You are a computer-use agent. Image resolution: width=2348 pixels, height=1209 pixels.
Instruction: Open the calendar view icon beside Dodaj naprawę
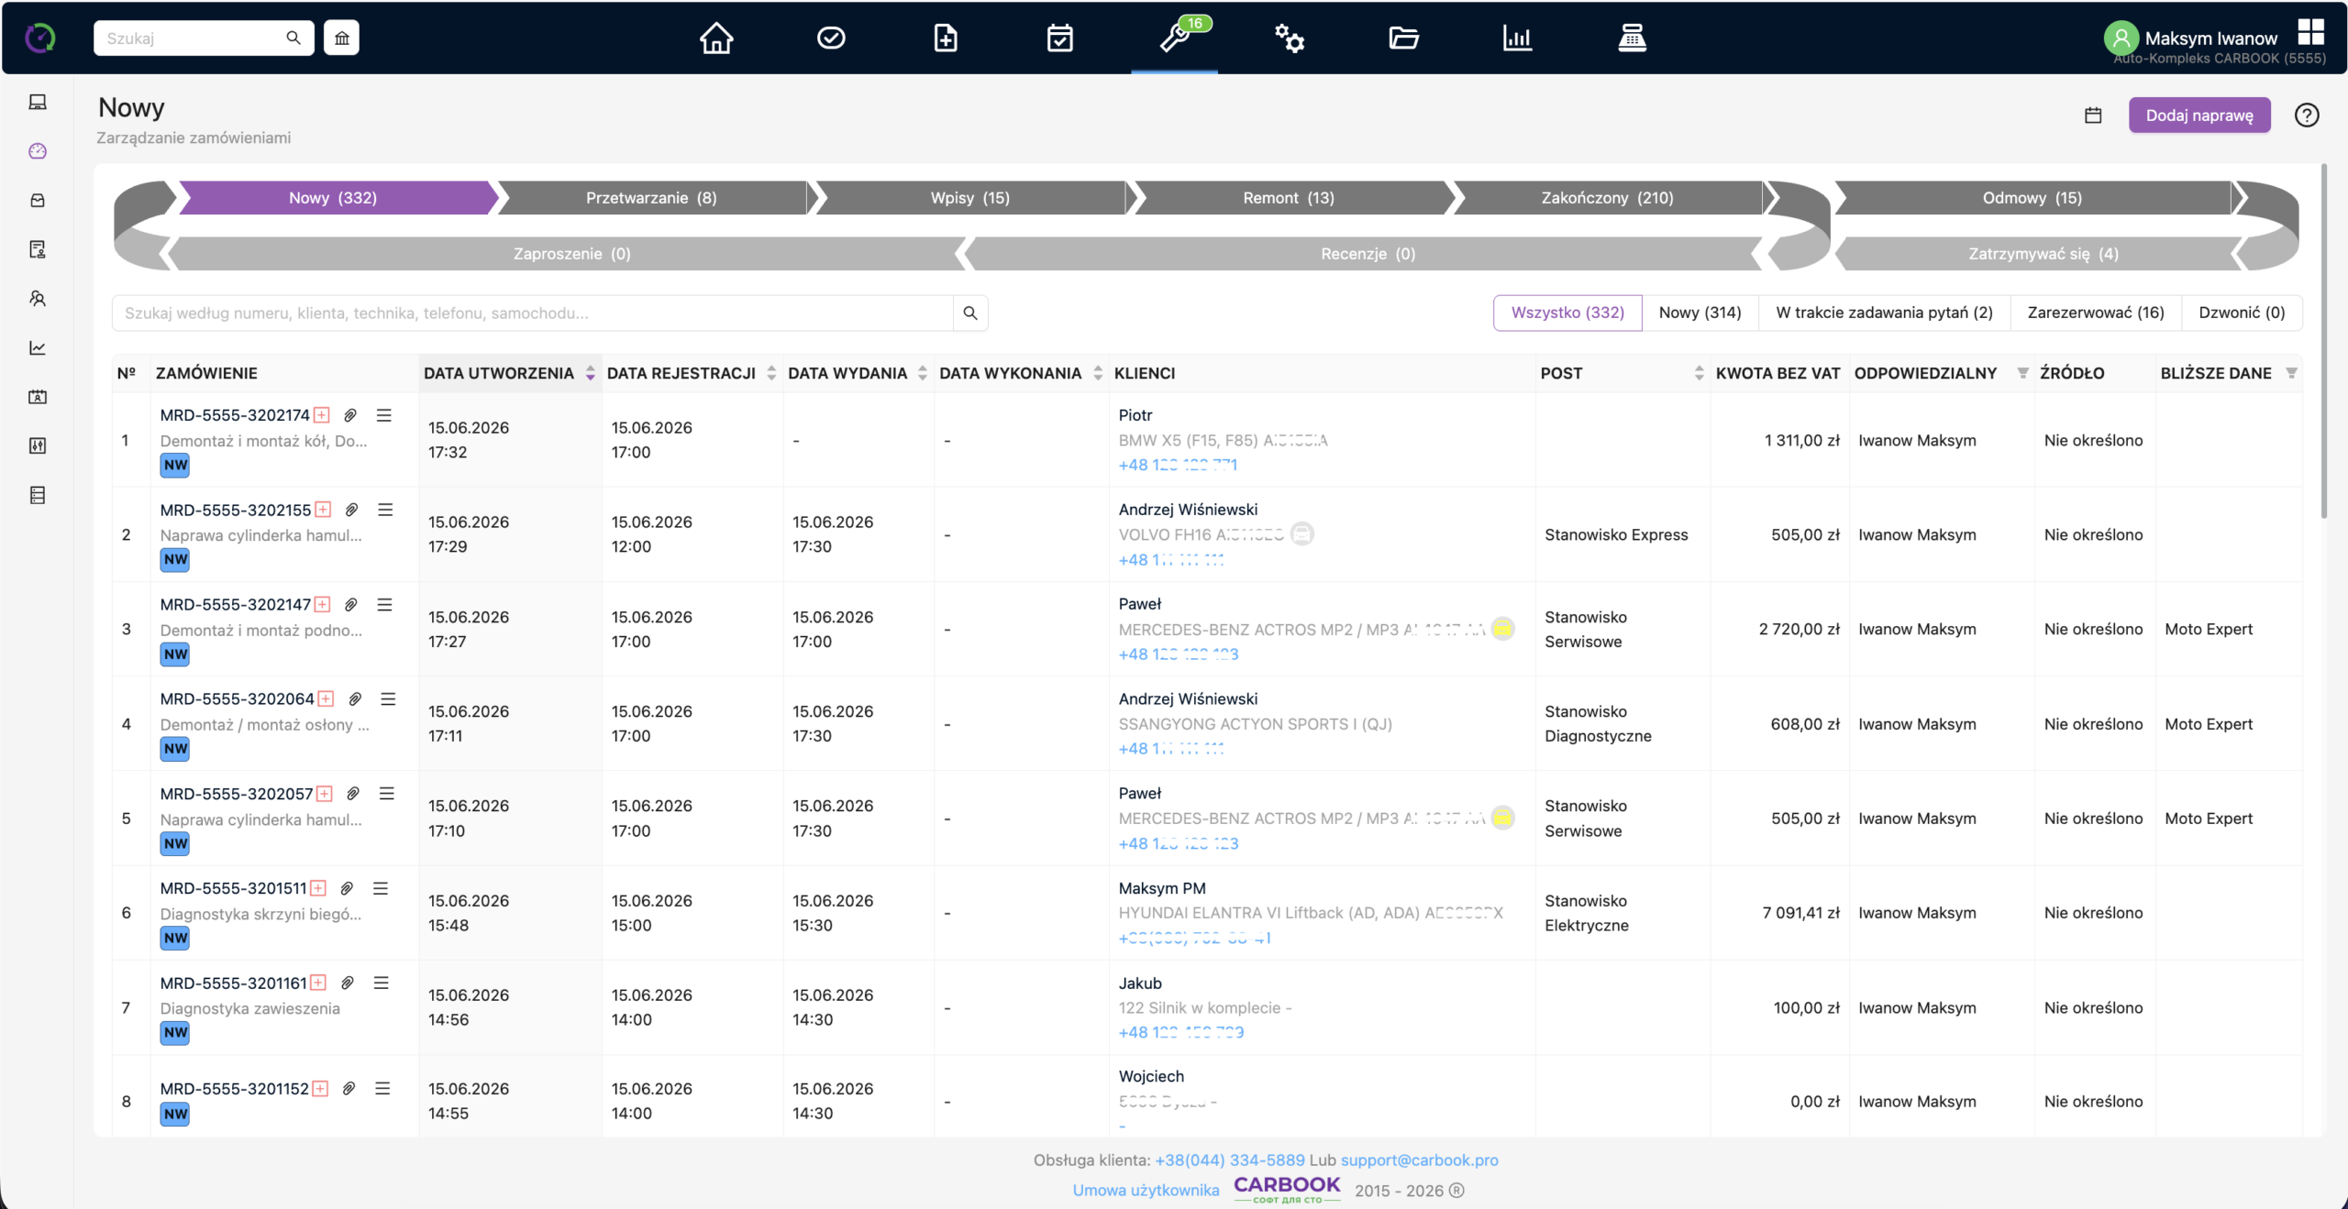(x=2093, y=115)
